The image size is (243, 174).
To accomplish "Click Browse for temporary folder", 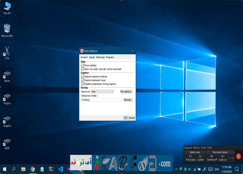I will pyautogui.click(x=128, y=100).
